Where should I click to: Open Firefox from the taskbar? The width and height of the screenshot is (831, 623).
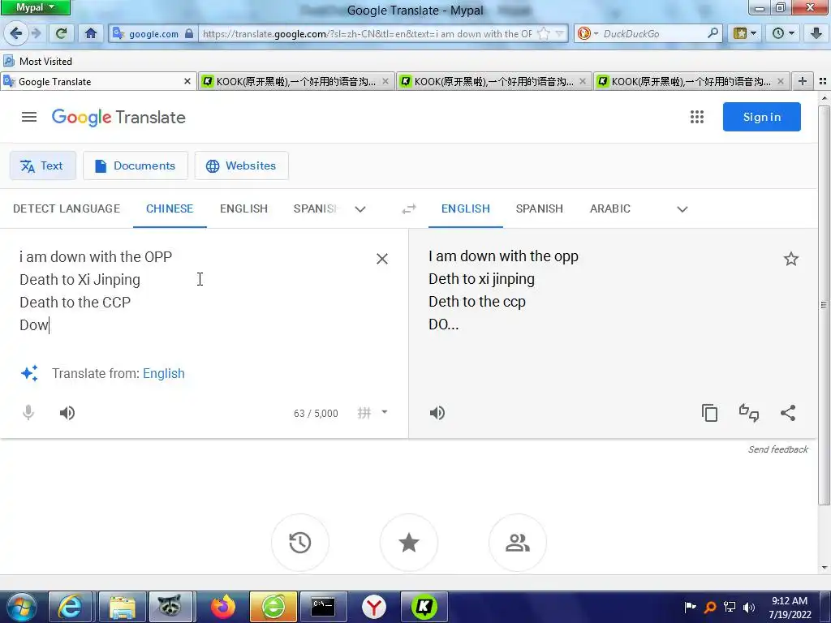[223, 607]
